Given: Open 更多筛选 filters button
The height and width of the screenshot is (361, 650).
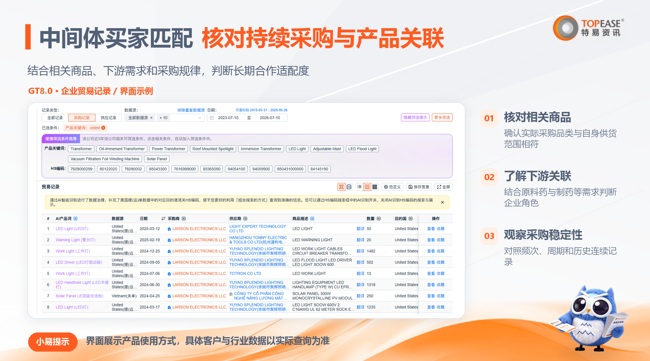Looking at the screenshot, I should tap(442, 117).
